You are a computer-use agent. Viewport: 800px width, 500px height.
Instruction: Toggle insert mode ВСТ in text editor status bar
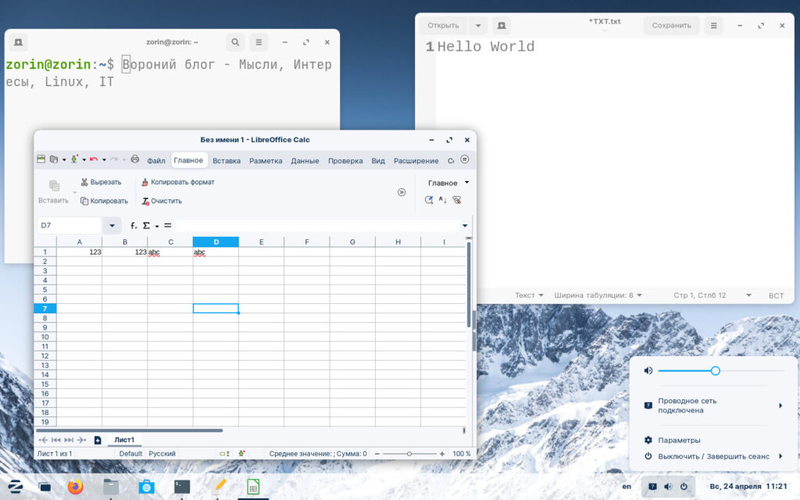[x=776, y=295]
